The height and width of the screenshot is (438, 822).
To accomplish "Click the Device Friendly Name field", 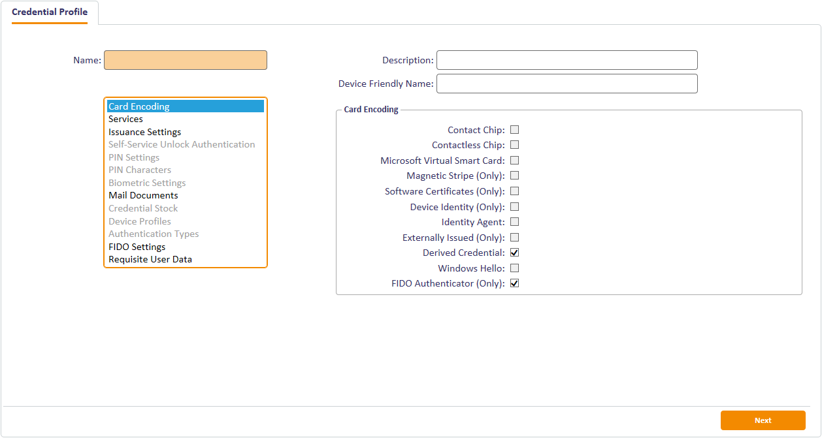I will pyautogui.click(x=567, y=84).
